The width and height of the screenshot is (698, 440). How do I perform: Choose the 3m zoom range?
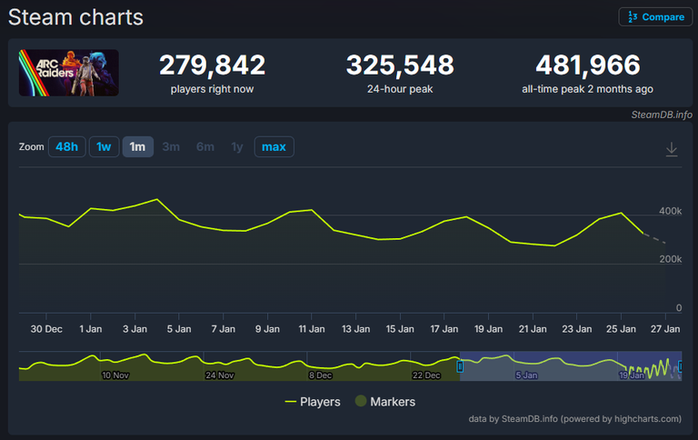pos(171,146)
